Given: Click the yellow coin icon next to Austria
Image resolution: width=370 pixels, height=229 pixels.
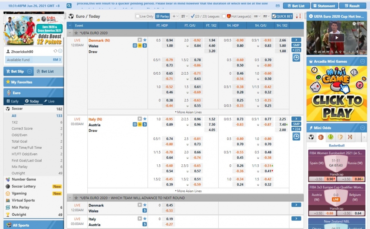Looking at the screenshot, I should (x=140, y=124).
